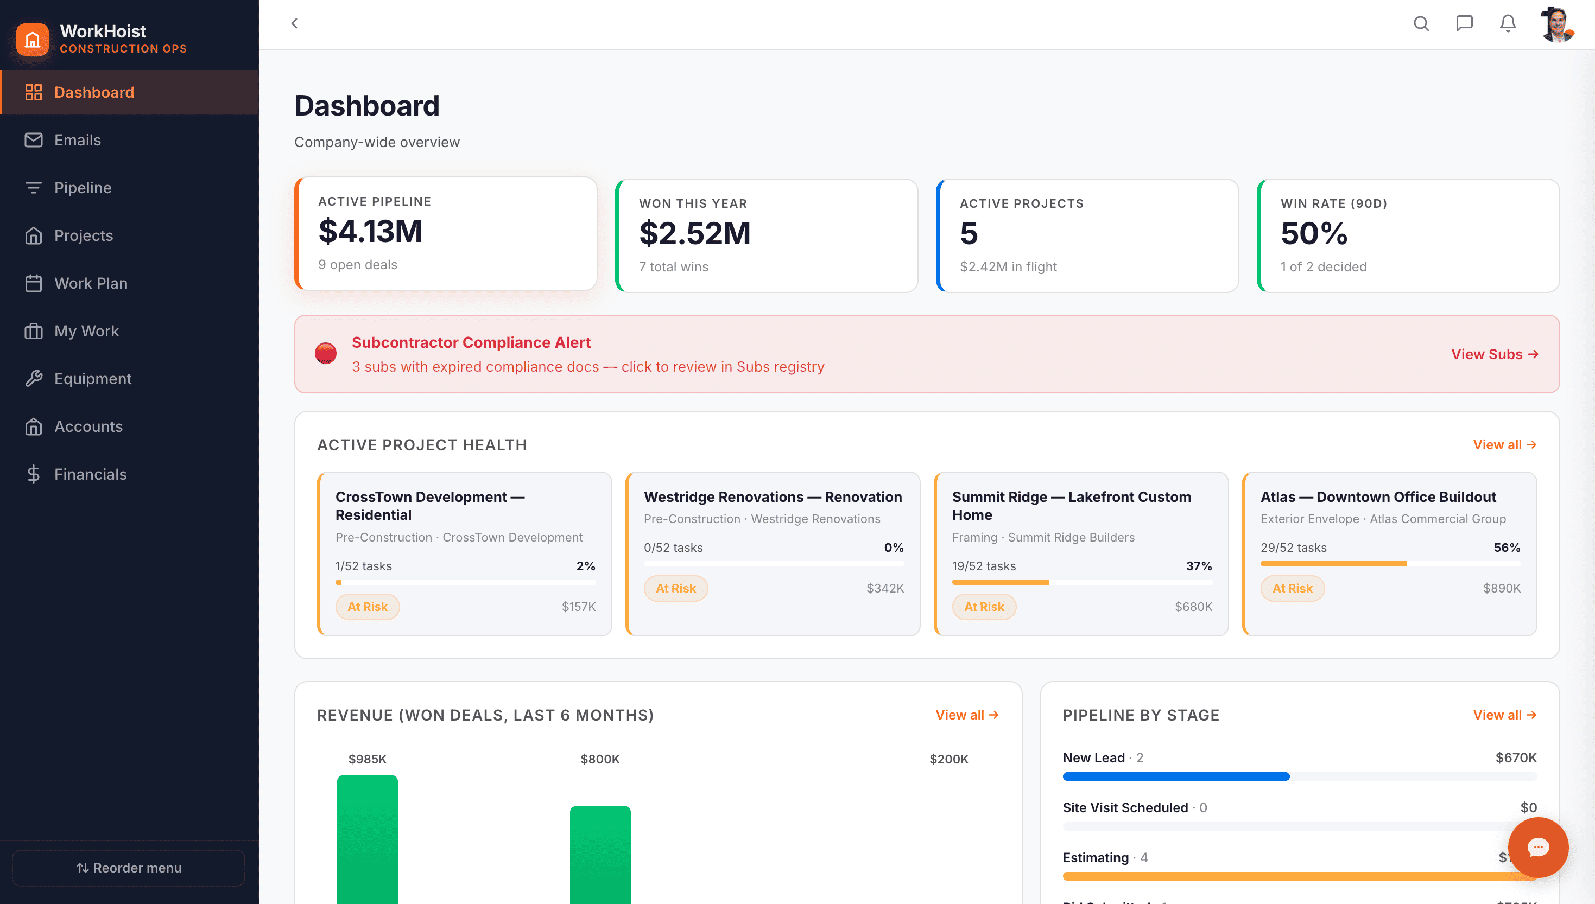View all in Revenue section
The width and height of the screenshot is (1595, 904).
[x=967, y=715]
